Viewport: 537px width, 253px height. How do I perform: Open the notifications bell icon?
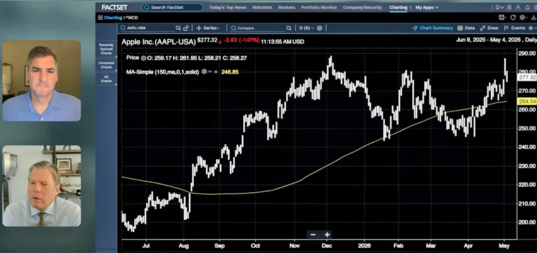tap(528, 7)
